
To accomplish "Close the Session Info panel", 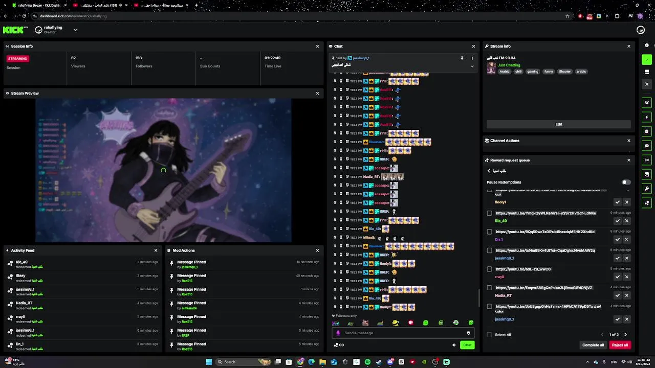I will (x=317, y=46).
